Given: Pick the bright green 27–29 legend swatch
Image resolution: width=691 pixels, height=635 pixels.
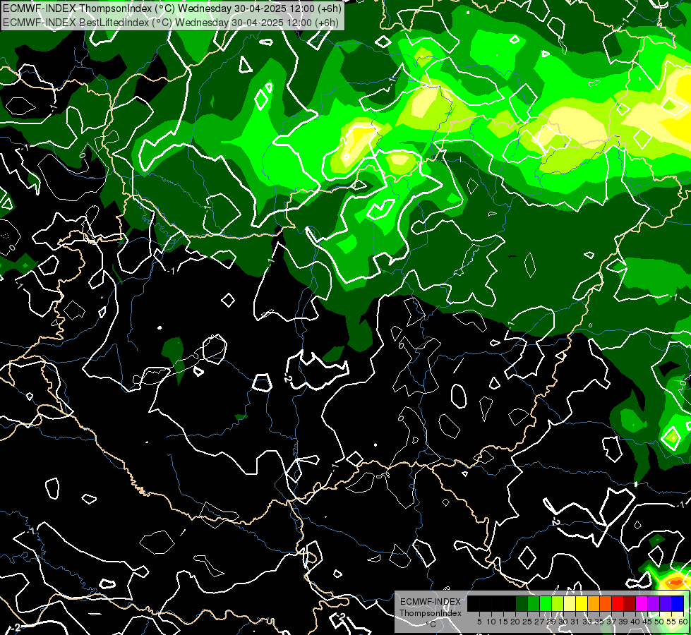Looking at the screenshot, I should 546,603.
